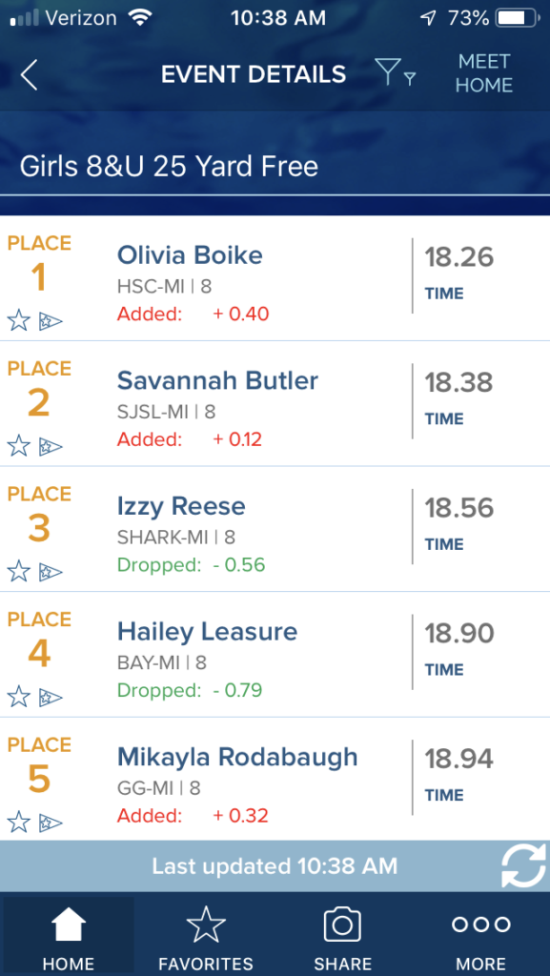This screenshot has height=976, width=550.
Task: Favorite Izzy Reese with star icon
Action: click(19, 572)
